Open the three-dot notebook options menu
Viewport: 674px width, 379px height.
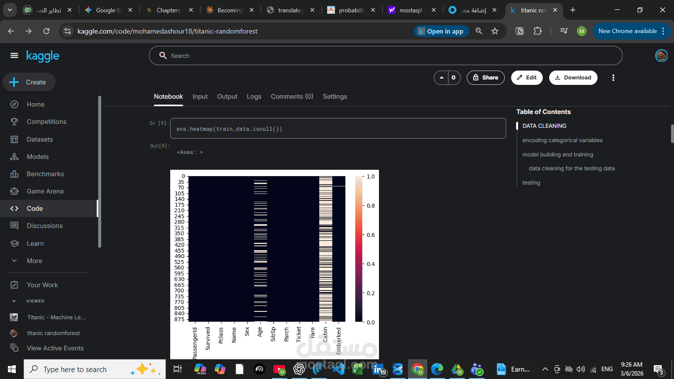pyautogui.click(x=613, y=77)
